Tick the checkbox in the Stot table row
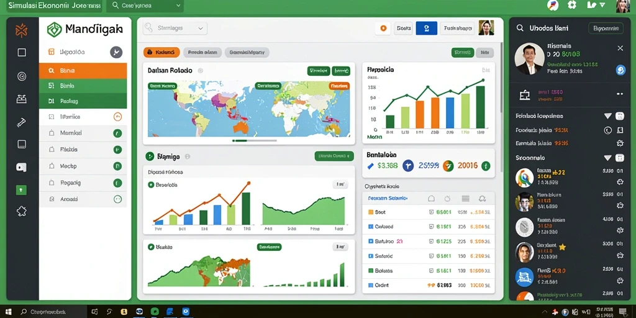The height and width of the screenshot is (318, 636). click(x=432, y=212)
